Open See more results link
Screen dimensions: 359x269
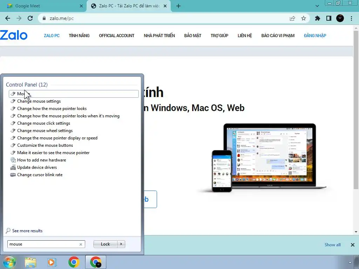pos(27,231)
